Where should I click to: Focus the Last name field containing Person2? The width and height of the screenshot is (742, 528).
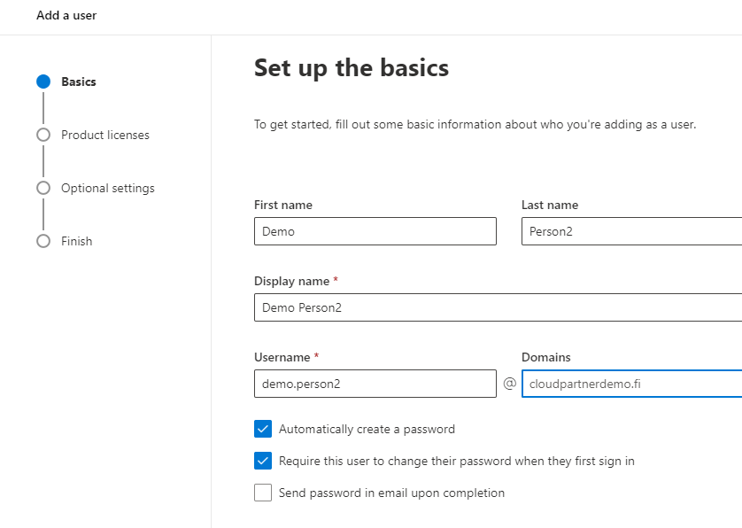pos(631,231)
